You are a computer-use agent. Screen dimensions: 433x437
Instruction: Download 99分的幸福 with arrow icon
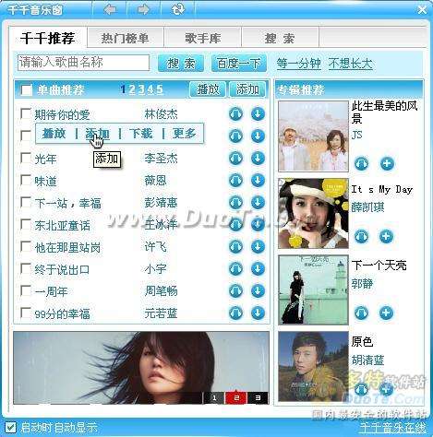[258, 313]
